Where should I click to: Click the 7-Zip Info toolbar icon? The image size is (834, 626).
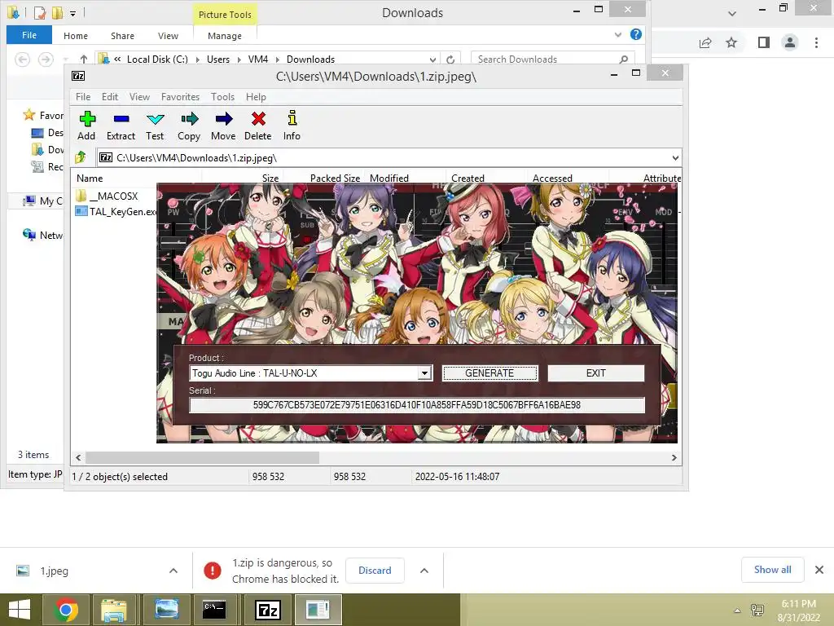292,126
